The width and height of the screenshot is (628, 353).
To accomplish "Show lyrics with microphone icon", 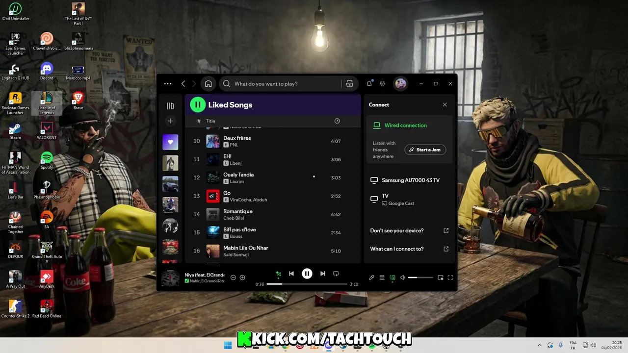I will pyautogui.click(x=371, y=277).
